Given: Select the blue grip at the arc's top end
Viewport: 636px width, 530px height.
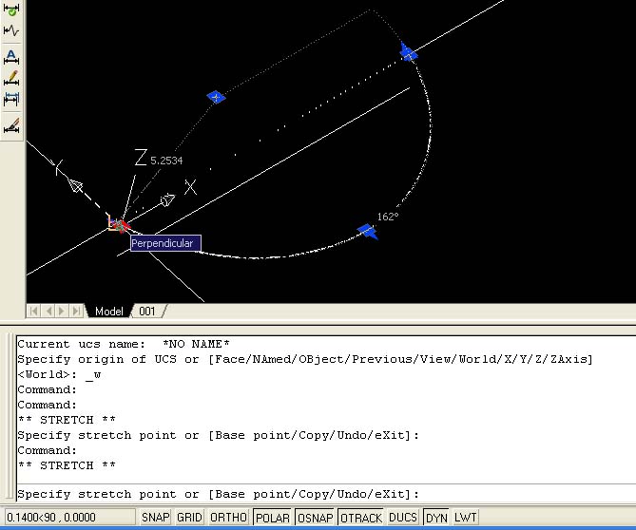Looking at the screenshot, I should click(409, 52).
